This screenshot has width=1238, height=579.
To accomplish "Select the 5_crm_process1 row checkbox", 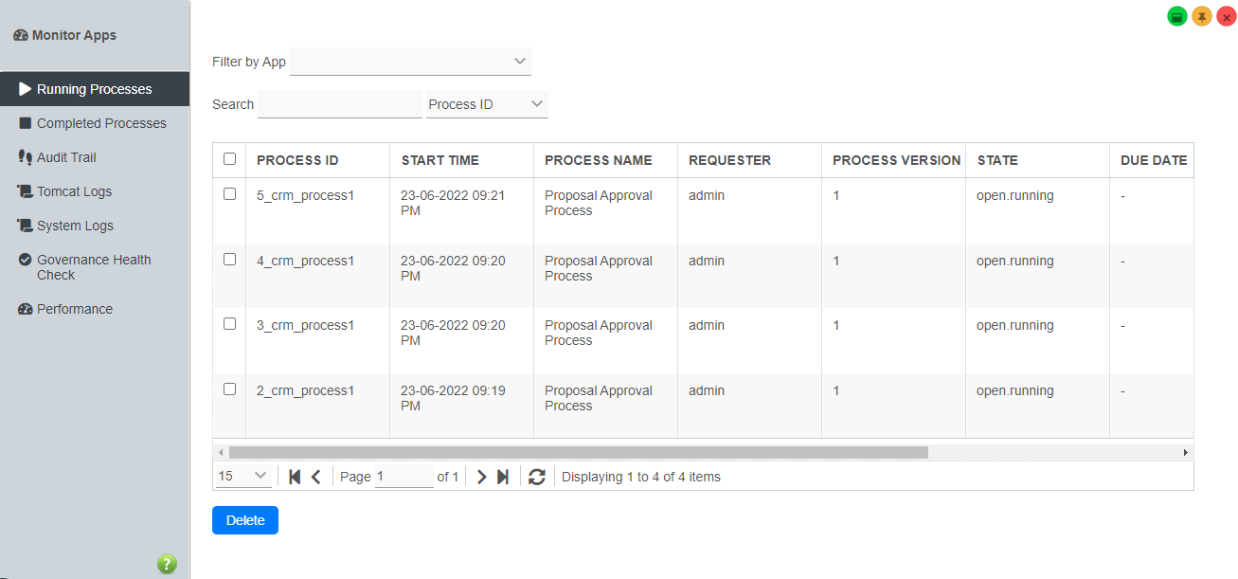I will [x=229, y=194].
